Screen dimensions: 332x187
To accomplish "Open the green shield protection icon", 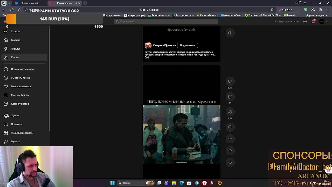I will [306, 10].
